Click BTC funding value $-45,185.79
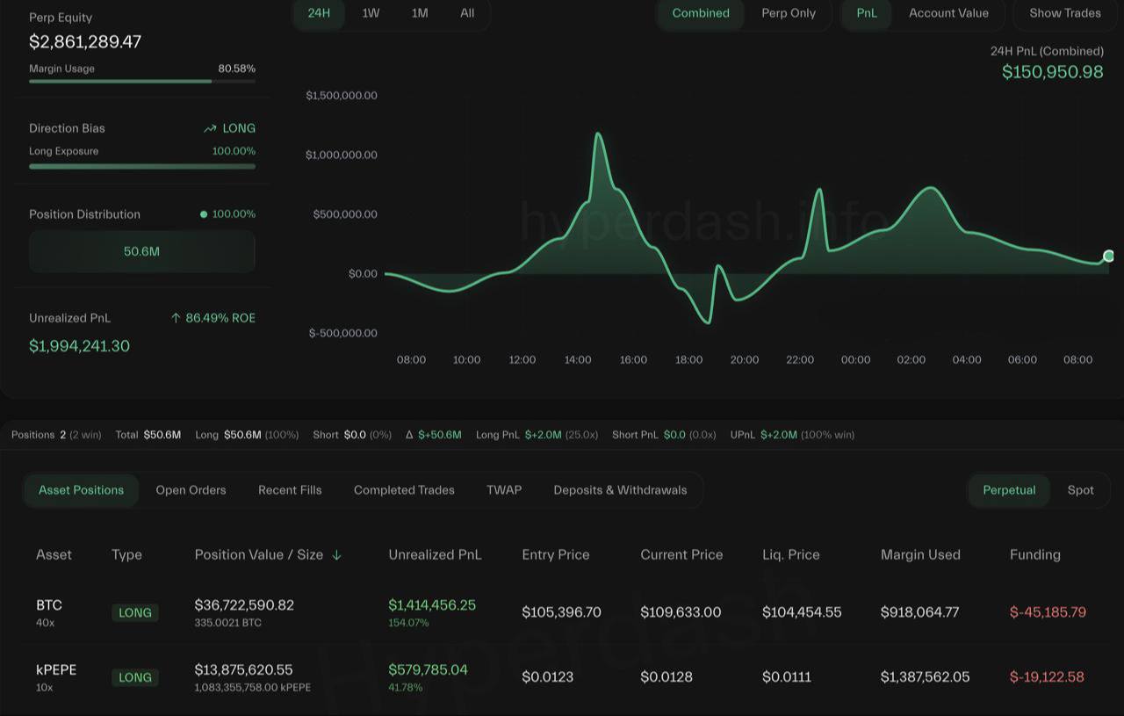 [x=1048, y=612]
